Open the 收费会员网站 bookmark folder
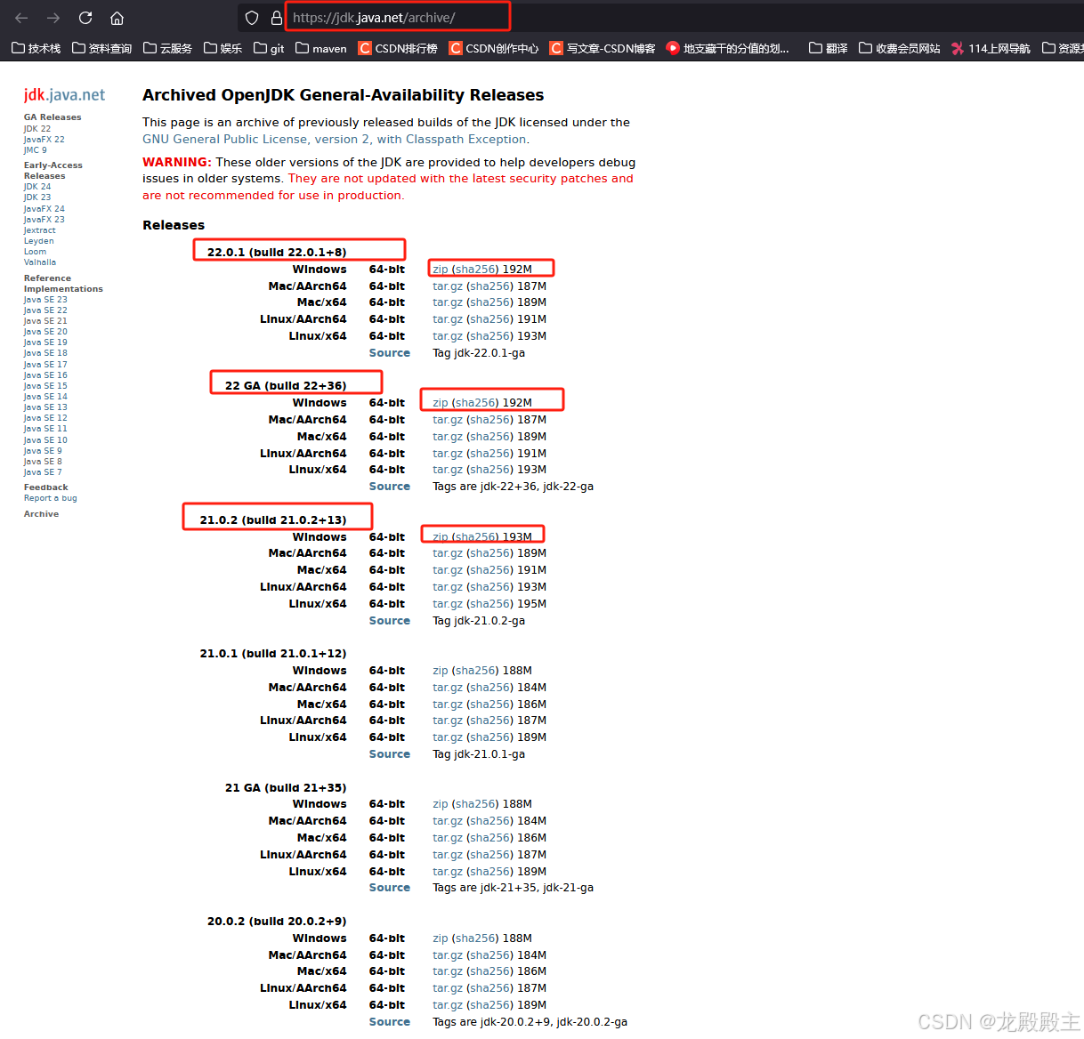 [x=899, y=48]
